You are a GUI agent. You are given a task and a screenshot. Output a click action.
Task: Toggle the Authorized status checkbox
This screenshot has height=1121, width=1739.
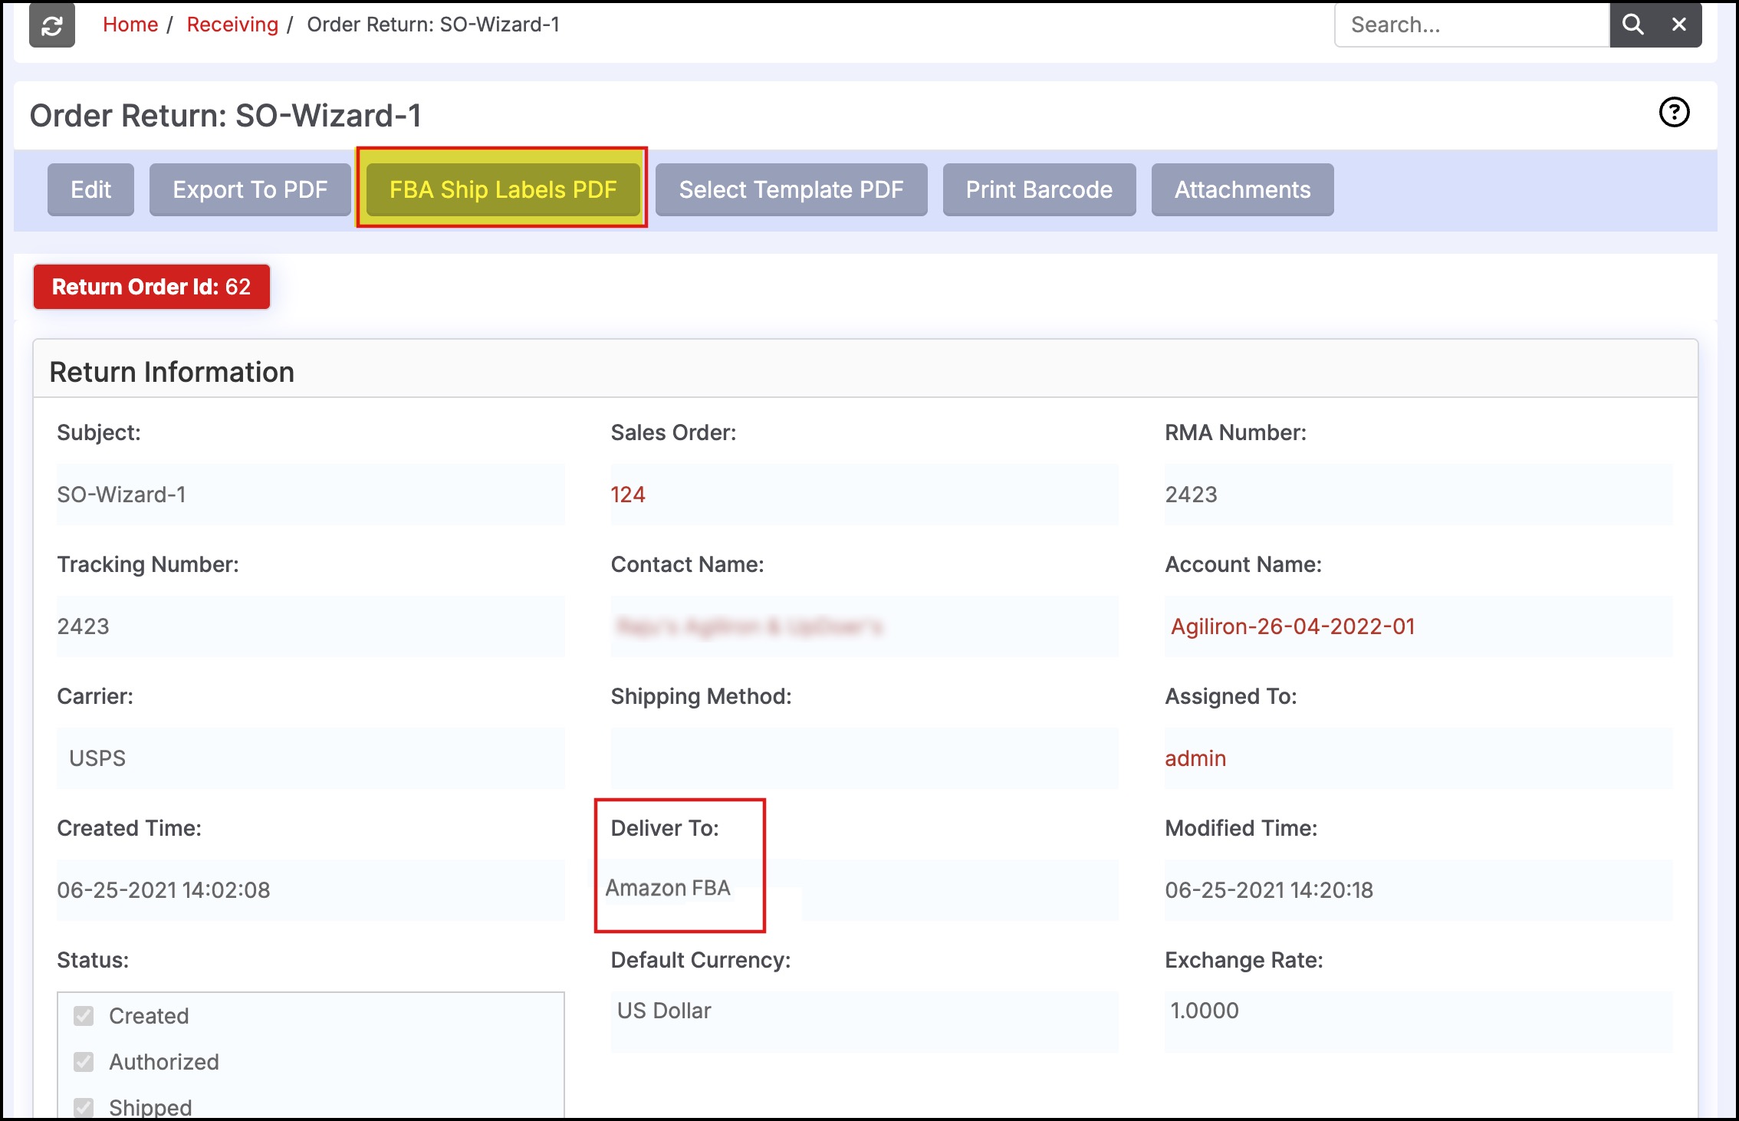click(84, 1062)
